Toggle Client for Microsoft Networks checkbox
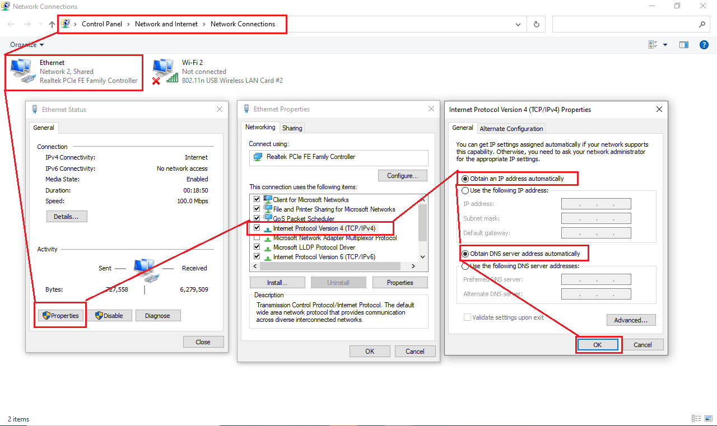Image resolution: width=717 pixels, height=426 pixels. tap(257, 199)
